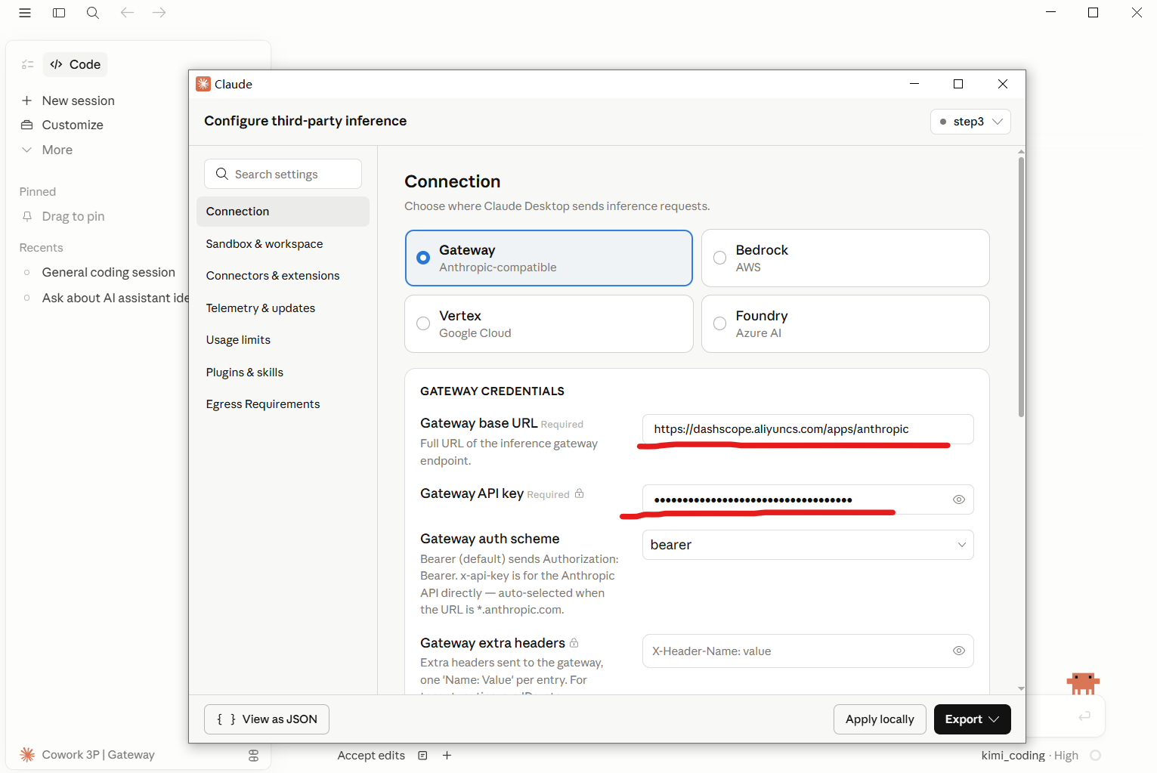Click the Claude logo in dialog title bar

point(203,84)
